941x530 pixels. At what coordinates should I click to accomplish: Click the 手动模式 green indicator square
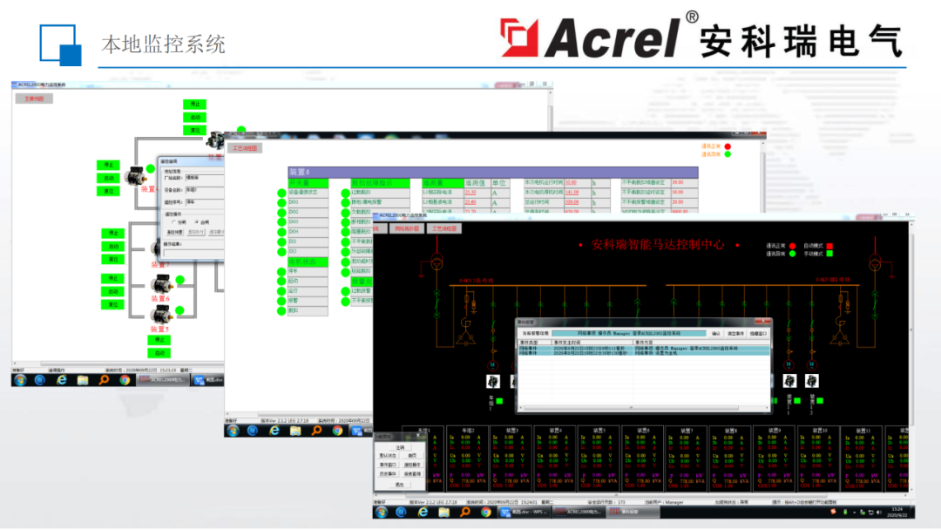tap(829, 254)
